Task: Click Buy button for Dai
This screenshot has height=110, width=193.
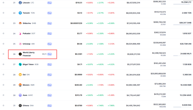Action: [50, 75]
